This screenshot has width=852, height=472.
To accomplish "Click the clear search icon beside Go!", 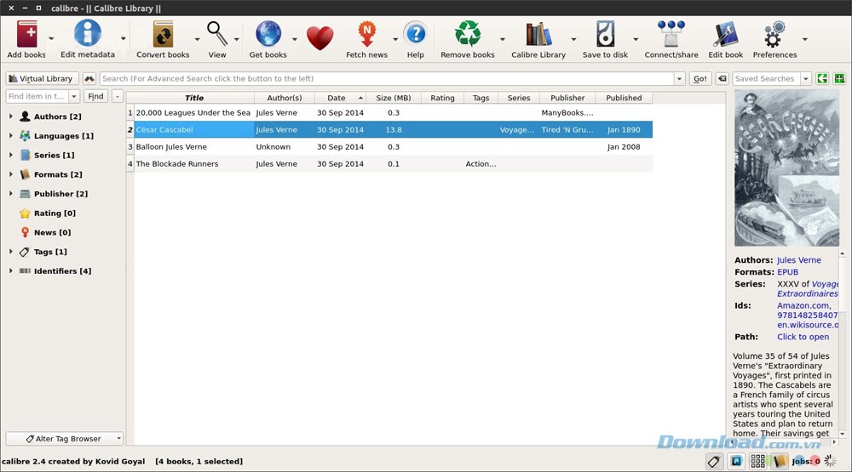I will [722, 78].
